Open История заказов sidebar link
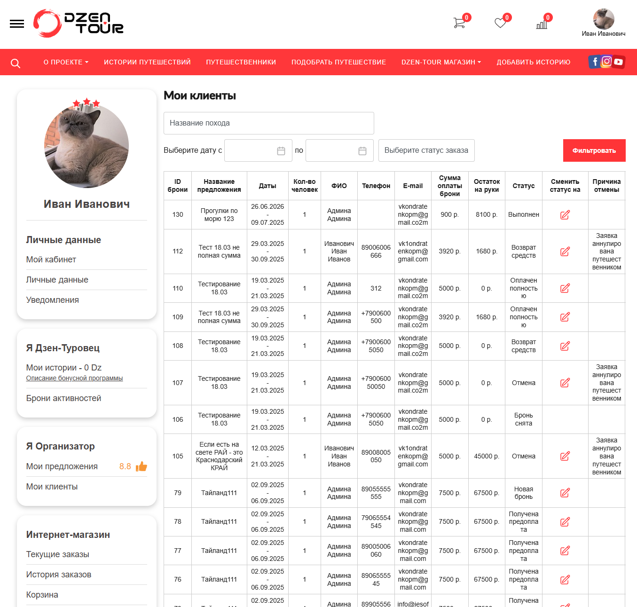Viewport: 637px width, 607px height. pyautogui.click(x=58, y=575)
